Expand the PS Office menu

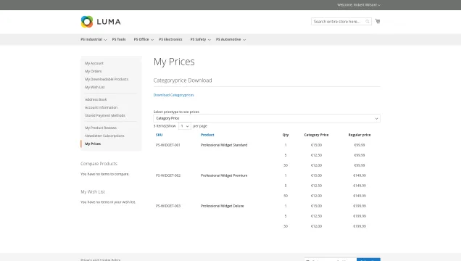point(144,39)
